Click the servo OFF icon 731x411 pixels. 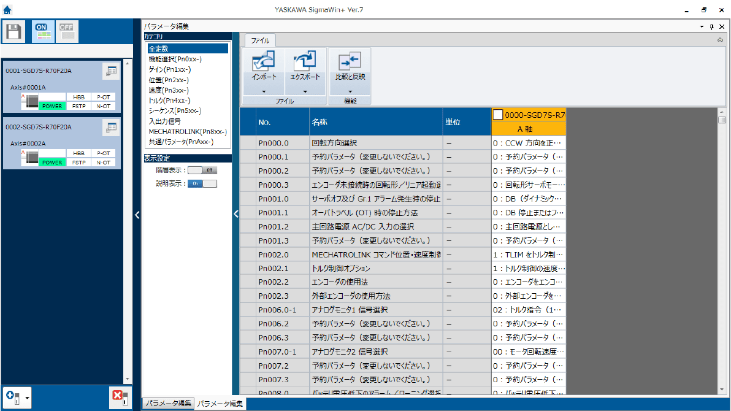click(67, 32)
